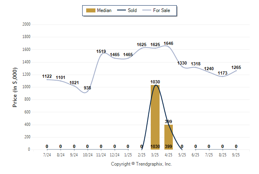Click the Price (in $,000) axis title
This screenshot has width=259, height=174.
tap(15, 87)
